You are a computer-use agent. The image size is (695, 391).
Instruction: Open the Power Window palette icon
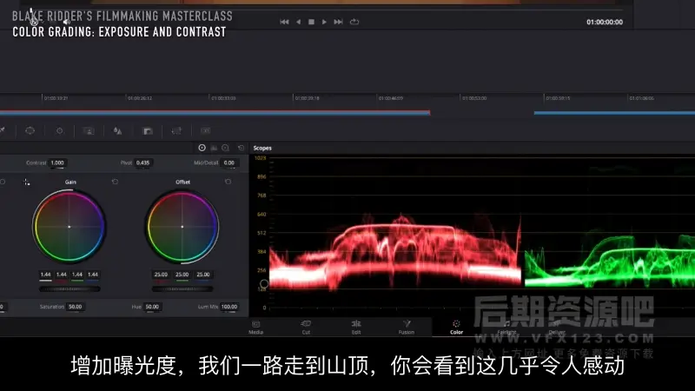pyautogui.click(x=30, y=130)
